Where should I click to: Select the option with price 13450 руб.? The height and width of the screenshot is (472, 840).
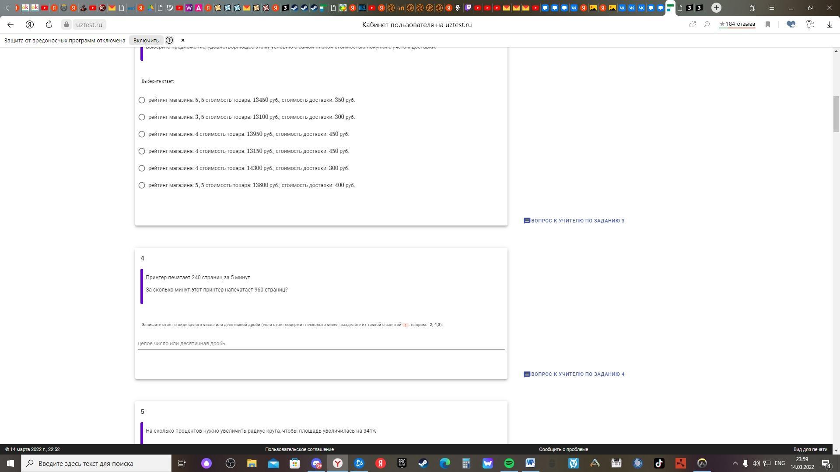coord(142,100)
